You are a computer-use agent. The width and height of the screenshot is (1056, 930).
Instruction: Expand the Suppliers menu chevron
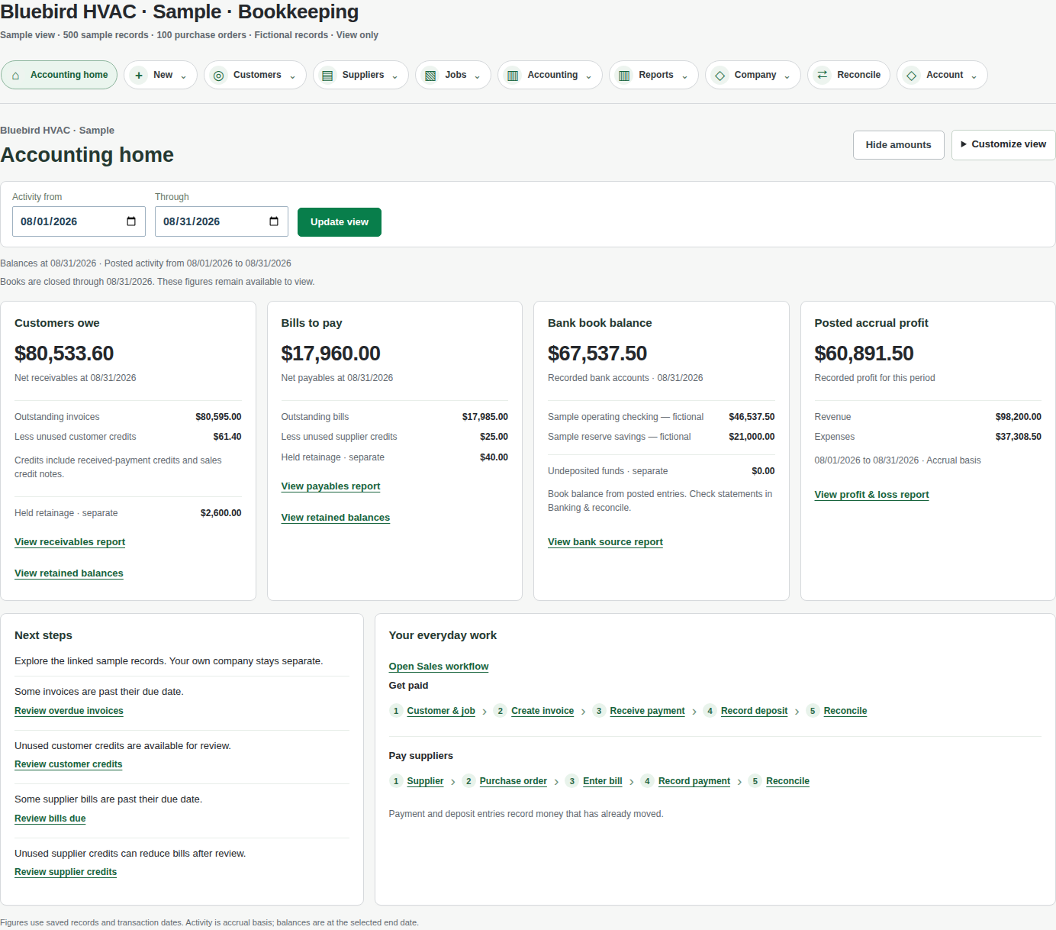point(394,76)
